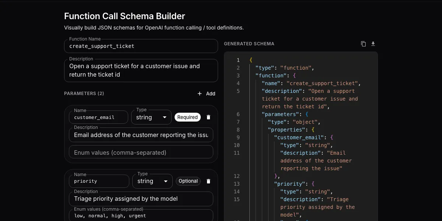Open Type dropdown for priority parameter
Viewport: 442px width, 221px height.
[152, 181]
